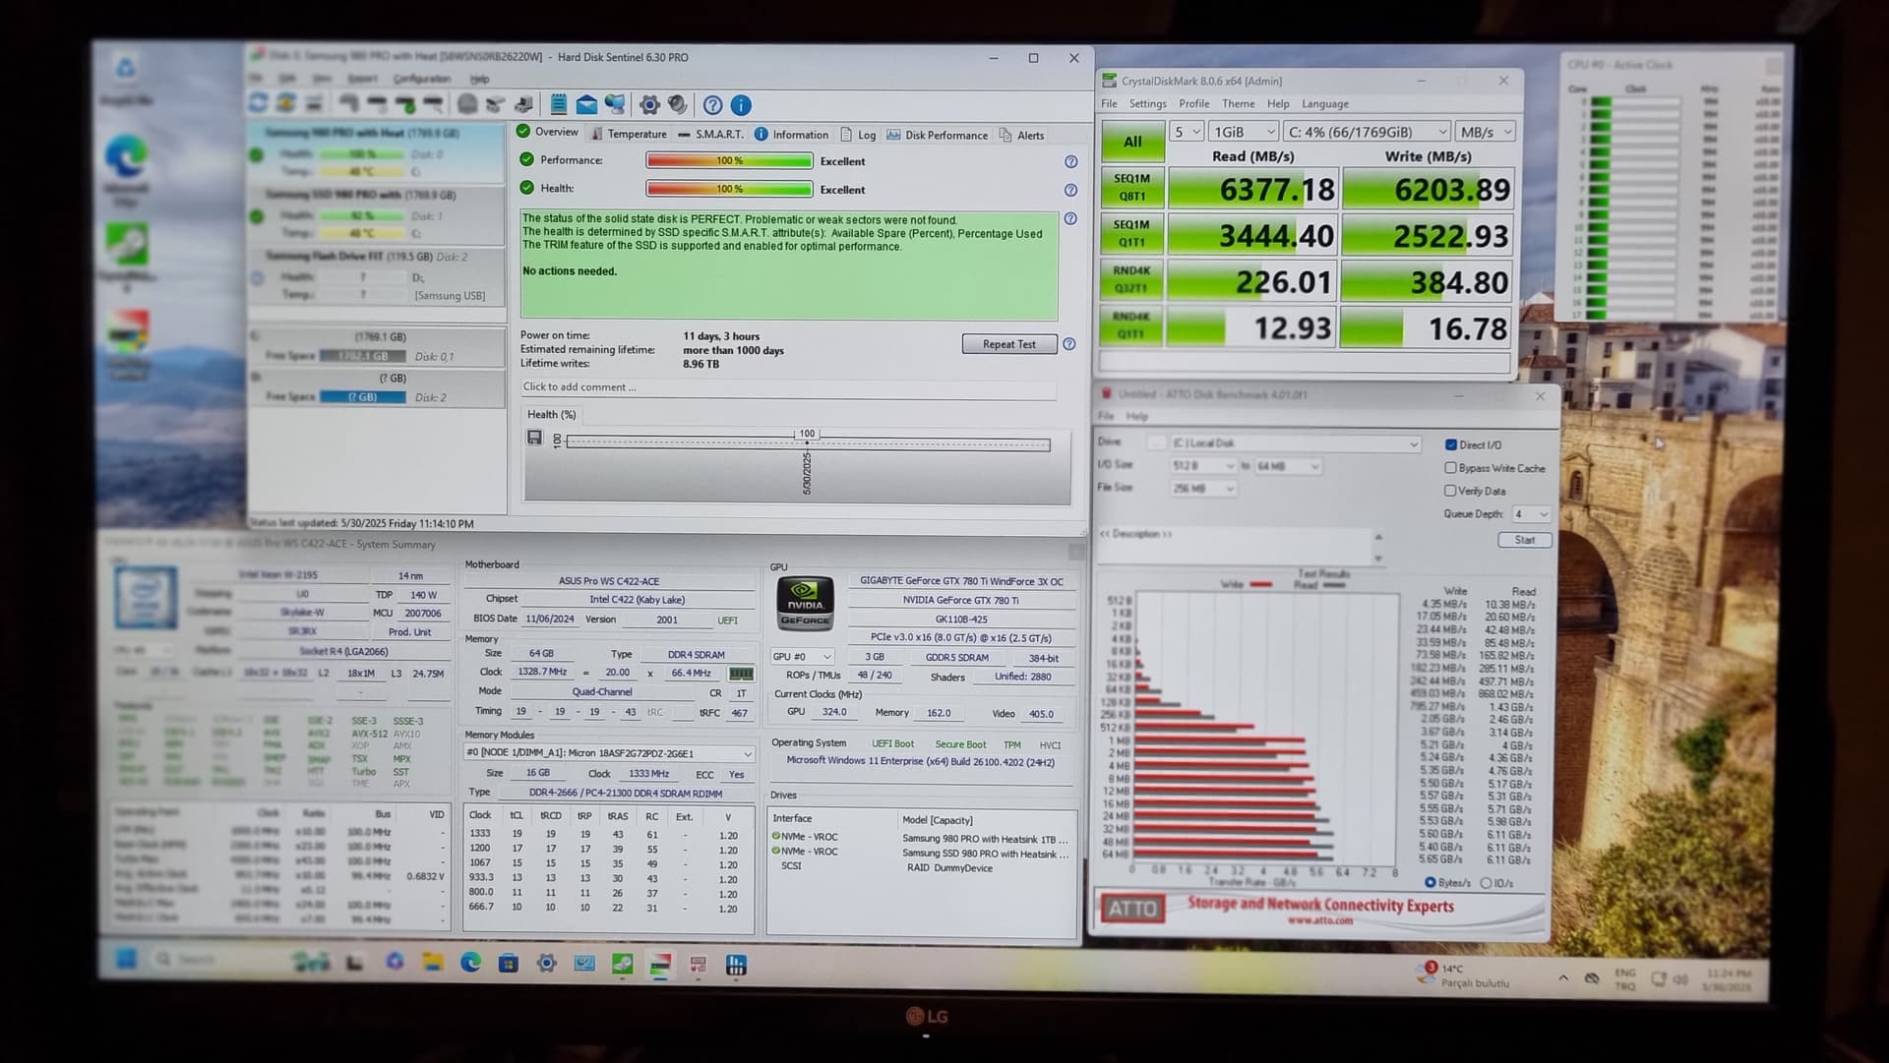
Task: Click the send e-mail envelope icon in toolbar
Action: [586, 104]
